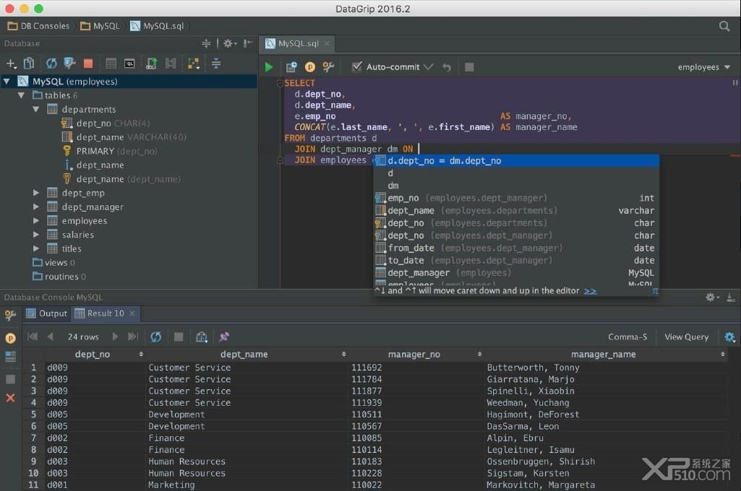Expand the salaries table node

pos(36,235)
